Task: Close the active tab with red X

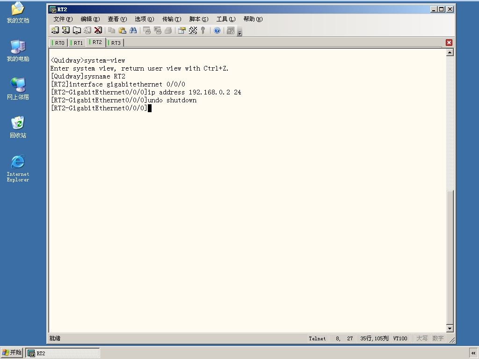Action: coord(449,43)
